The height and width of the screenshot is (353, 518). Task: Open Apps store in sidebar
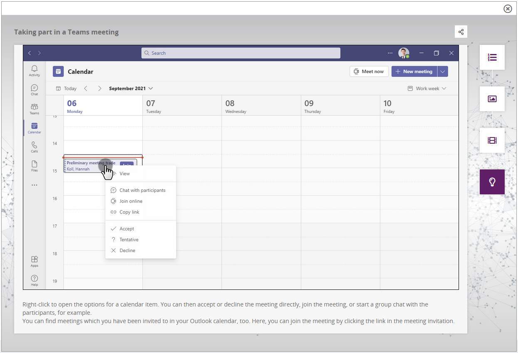tap(35, 261)
